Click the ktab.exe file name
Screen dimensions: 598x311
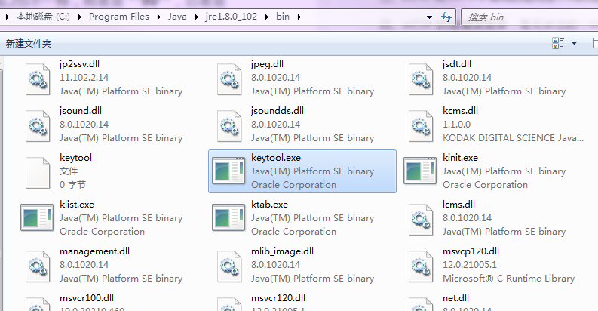tap(270, 205)
